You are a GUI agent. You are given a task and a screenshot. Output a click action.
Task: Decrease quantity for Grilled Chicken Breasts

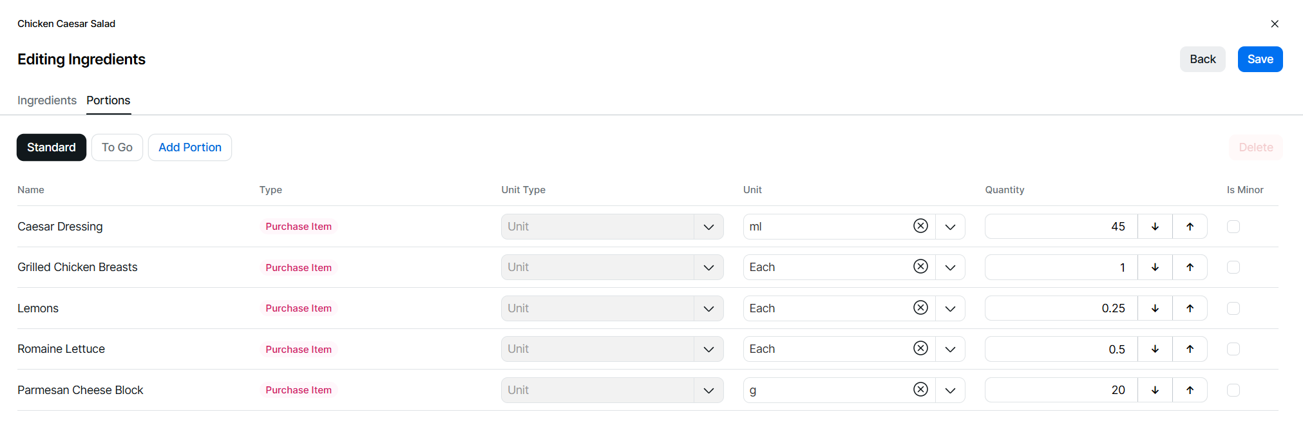coord(1155,267)
